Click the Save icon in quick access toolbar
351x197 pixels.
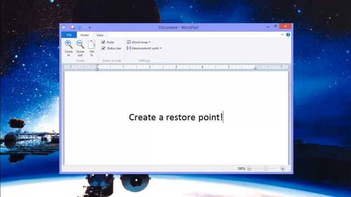(x=72, y=27)
